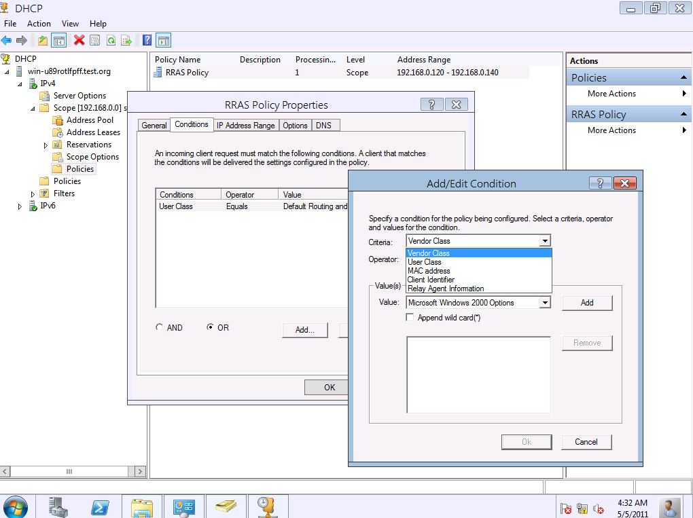Collapse the IPv4 tree node
693x518 pixels.
pos(20,84)
